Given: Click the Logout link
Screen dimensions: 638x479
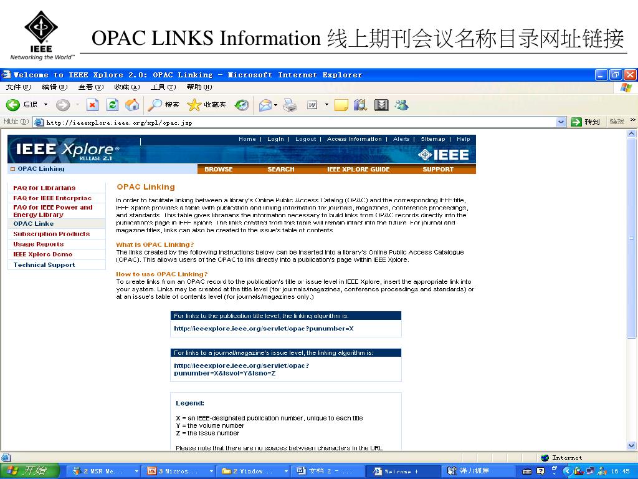Looking at the screenshot, I should (x=305, y=139).
